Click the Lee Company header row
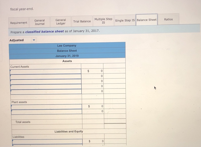Viewport: 201px width, 147px height. (x=67, y=45)
